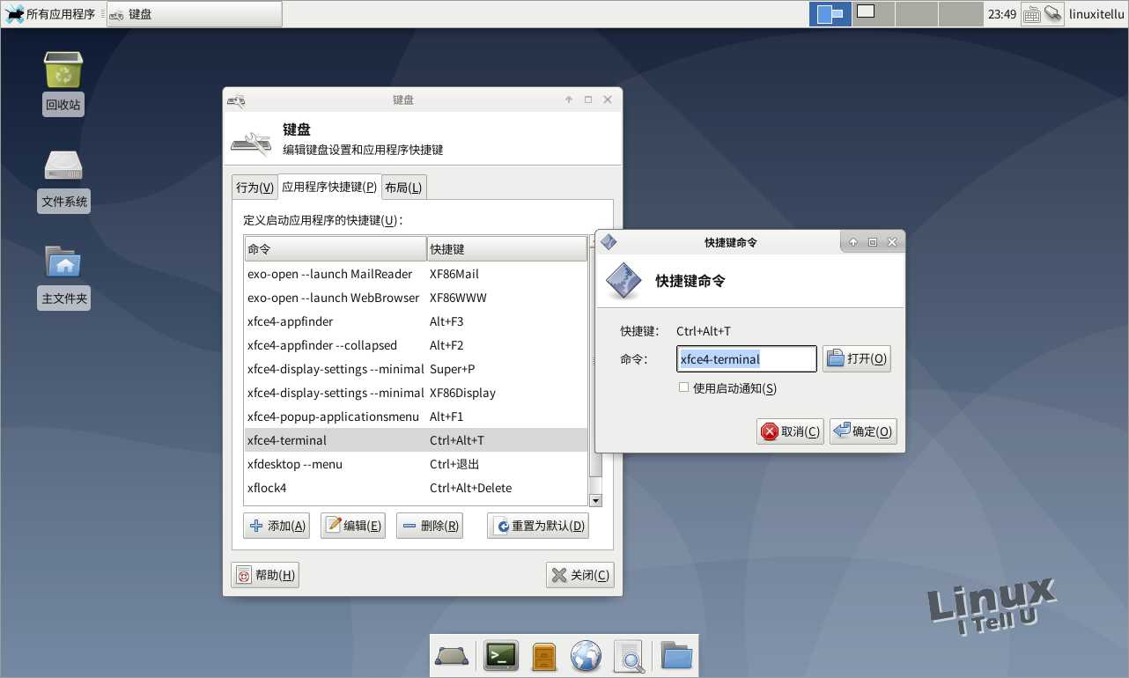The image size is (1129, 678).
Task: Launch the terminal from the dock
Action: [501, 656]
